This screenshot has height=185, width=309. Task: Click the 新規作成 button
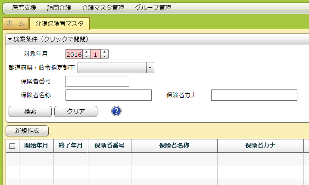[x=27, y=131]
